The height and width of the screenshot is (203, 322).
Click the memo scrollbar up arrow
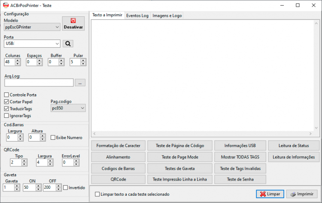316,23
